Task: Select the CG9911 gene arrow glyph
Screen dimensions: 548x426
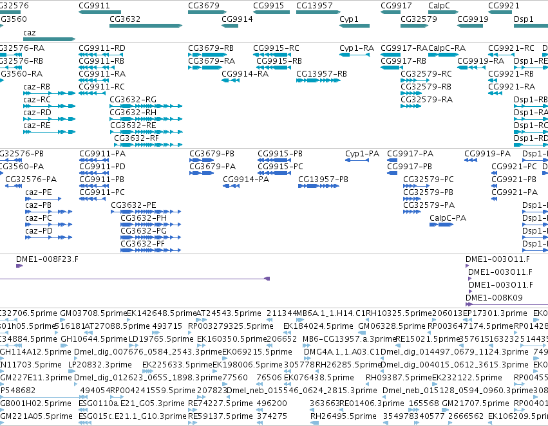Action: [100, 12]
